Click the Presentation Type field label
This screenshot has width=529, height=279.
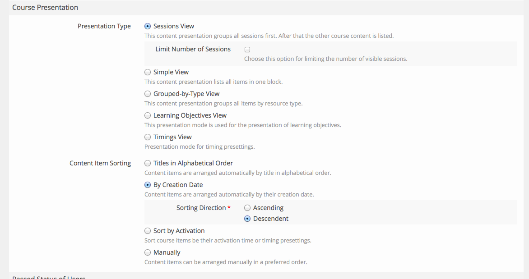point(104,26)
